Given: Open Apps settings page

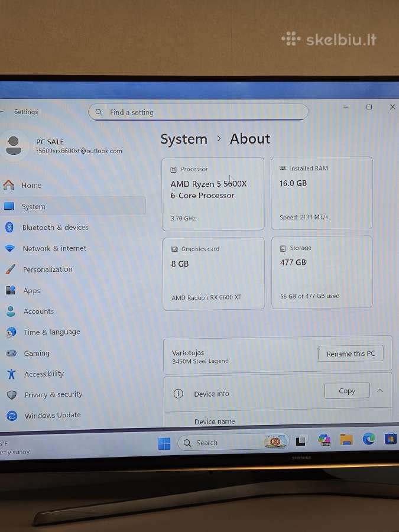Looking at the screenshot, I should pyautogui.click(x=73, y=290).
